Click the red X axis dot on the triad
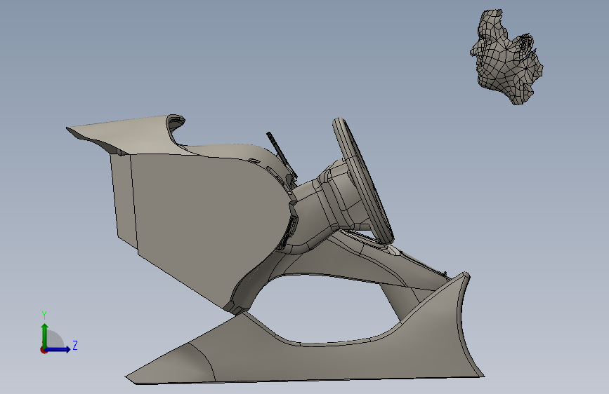 click(44, 350)
